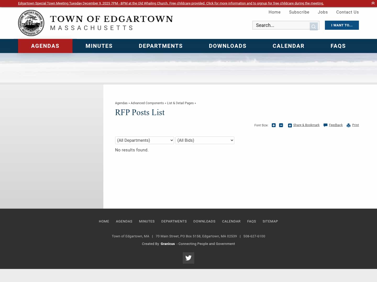Open the Jobs page
377x282 pixels.
point(323,12)
